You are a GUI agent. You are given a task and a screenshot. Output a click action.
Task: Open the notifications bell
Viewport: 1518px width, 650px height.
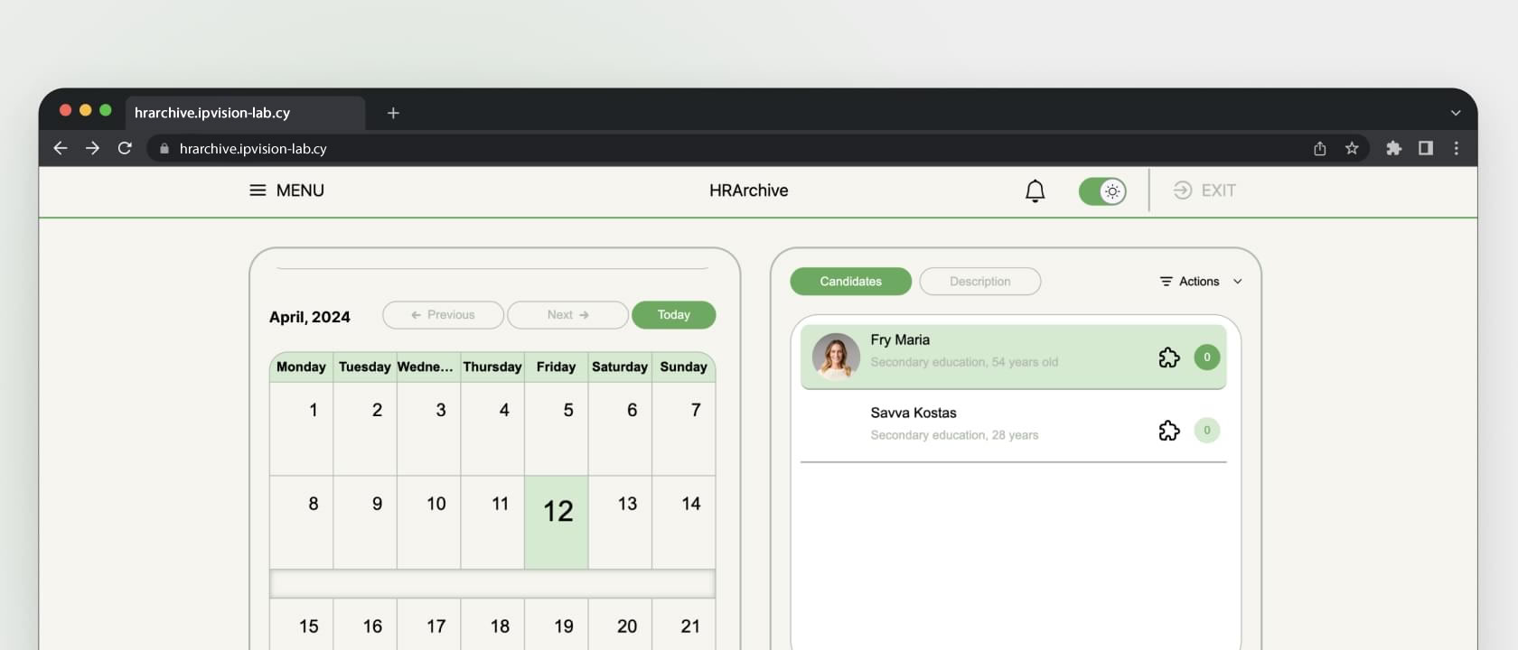[x=1035, y=190]
